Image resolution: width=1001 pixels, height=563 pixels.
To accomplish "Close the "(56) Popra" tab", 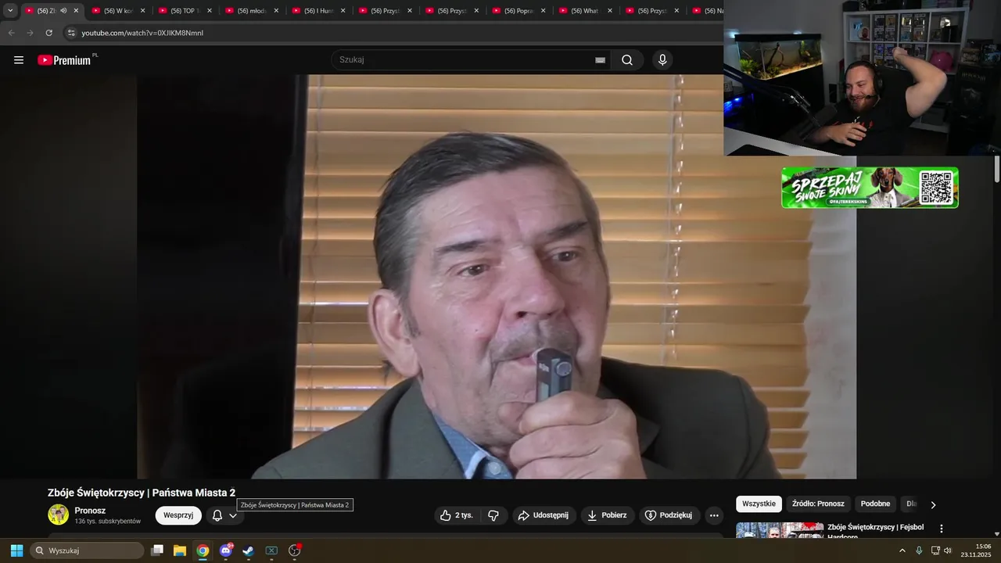I will (543, 11).
